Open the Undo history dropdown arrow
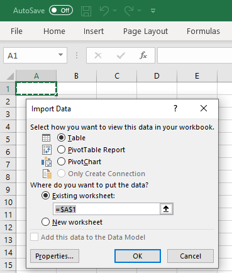Viewport: 232px width, 273px height. click(x=114, y=10)
